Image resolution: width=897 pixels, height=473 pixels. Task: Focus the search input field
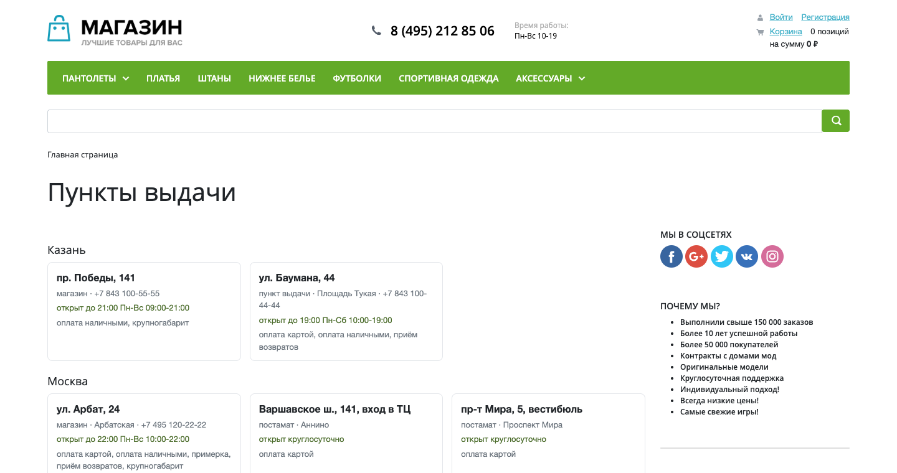(435, 121)
